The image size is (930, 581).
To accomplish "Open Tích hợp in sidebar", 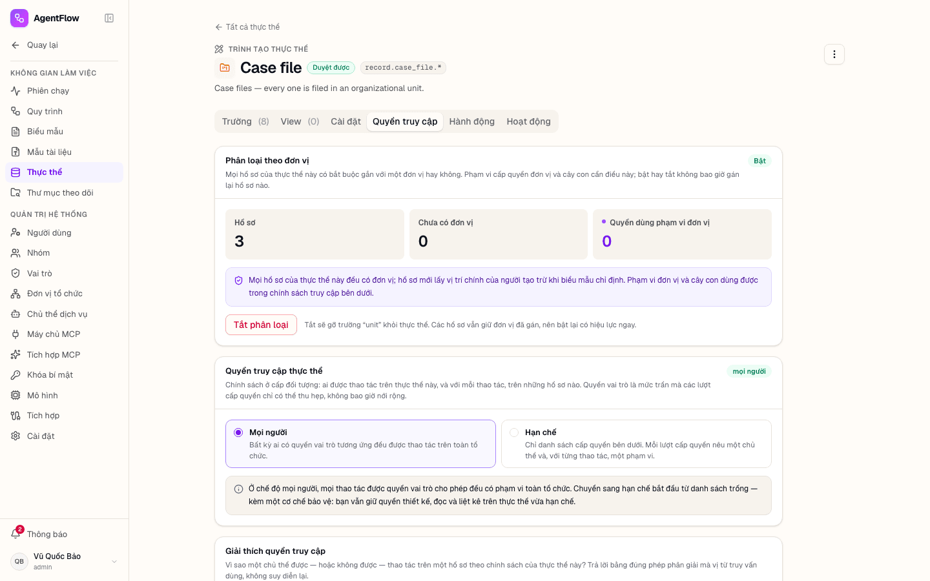I will click(64, 416).
